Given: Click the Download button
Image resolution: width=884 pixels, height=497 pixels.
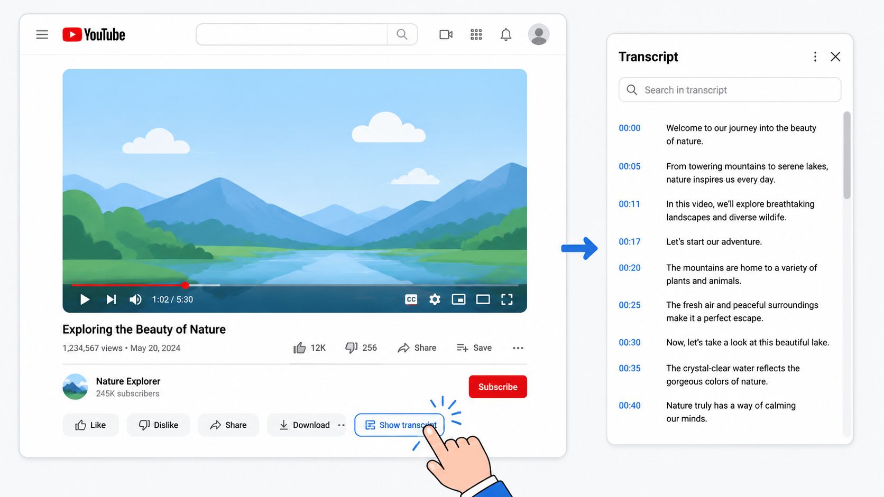Looking at the screenshot, I should tap(305, 425).
